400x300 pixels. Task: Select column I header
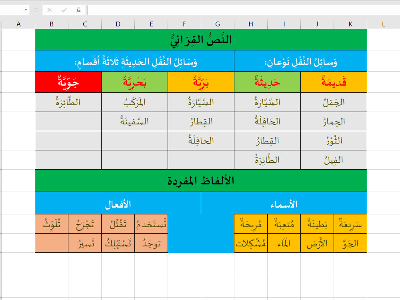[284, 24]
